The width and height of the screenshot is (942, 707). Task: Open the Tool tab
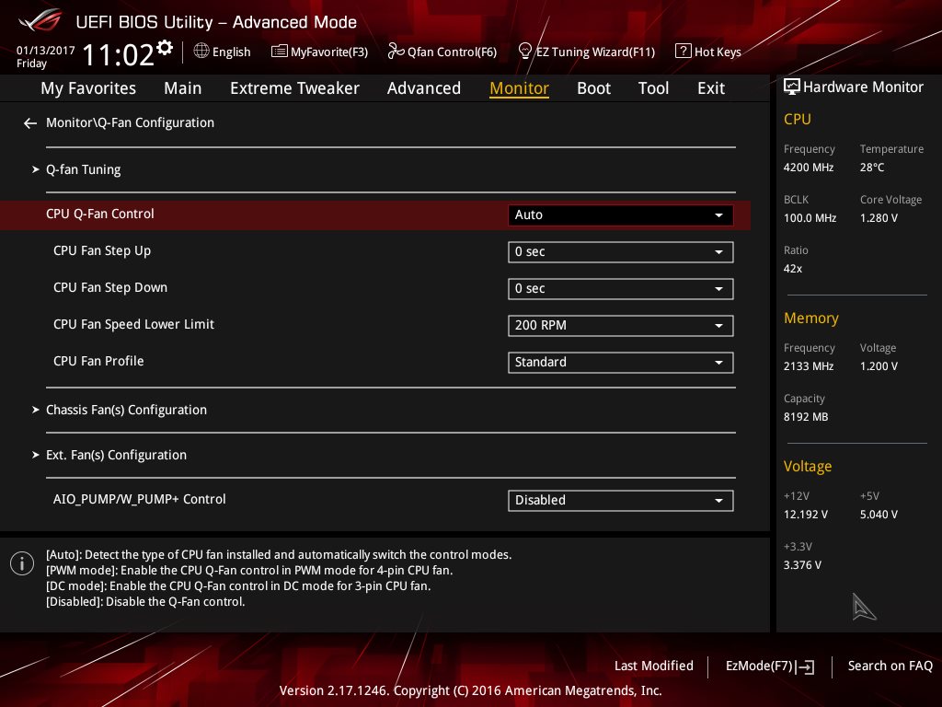(654, 88)
